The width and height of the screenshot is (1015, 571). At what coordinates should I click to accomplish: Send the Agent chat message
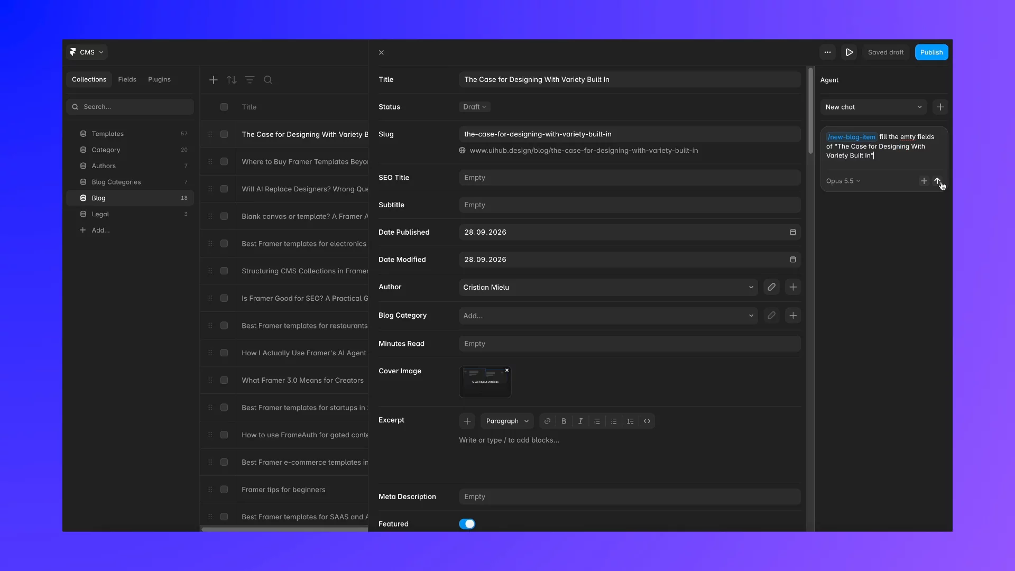point(937,181)
